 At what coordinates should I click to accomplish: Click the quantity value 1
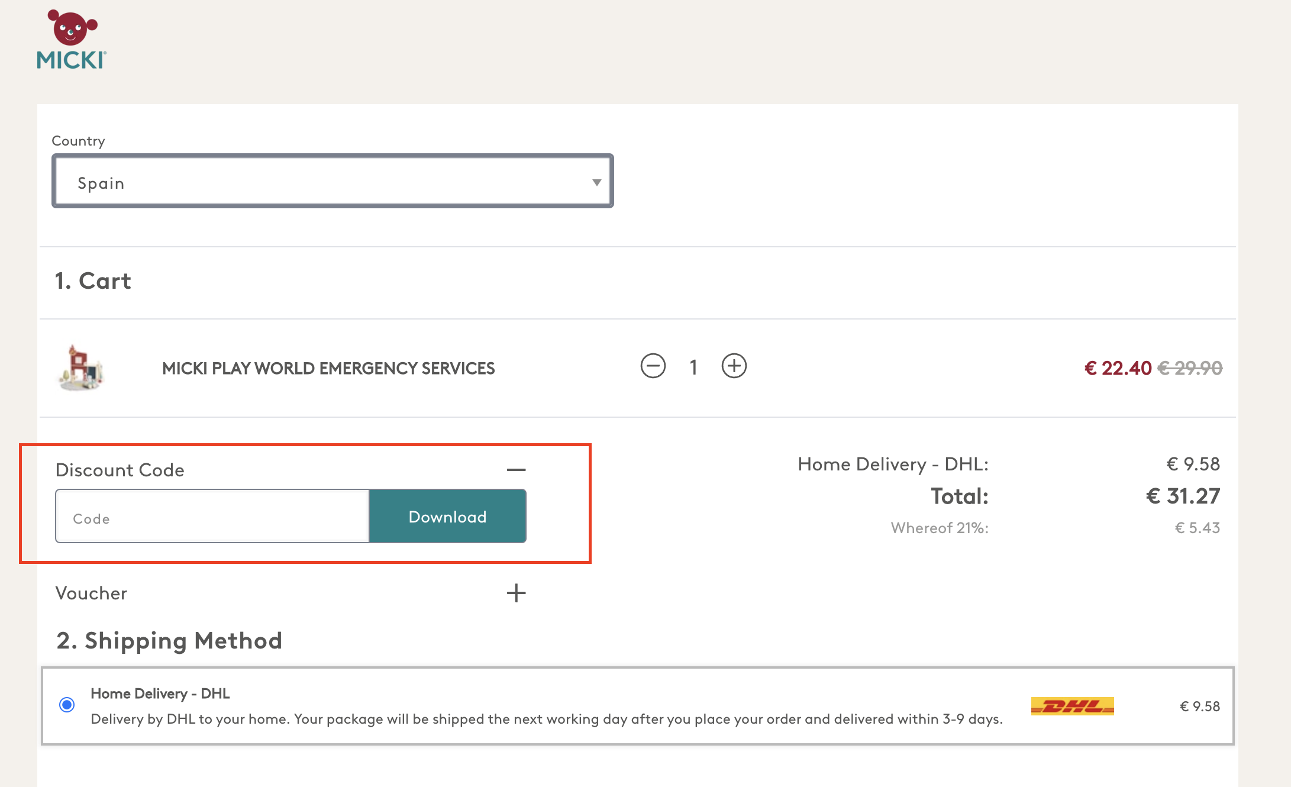693,367
